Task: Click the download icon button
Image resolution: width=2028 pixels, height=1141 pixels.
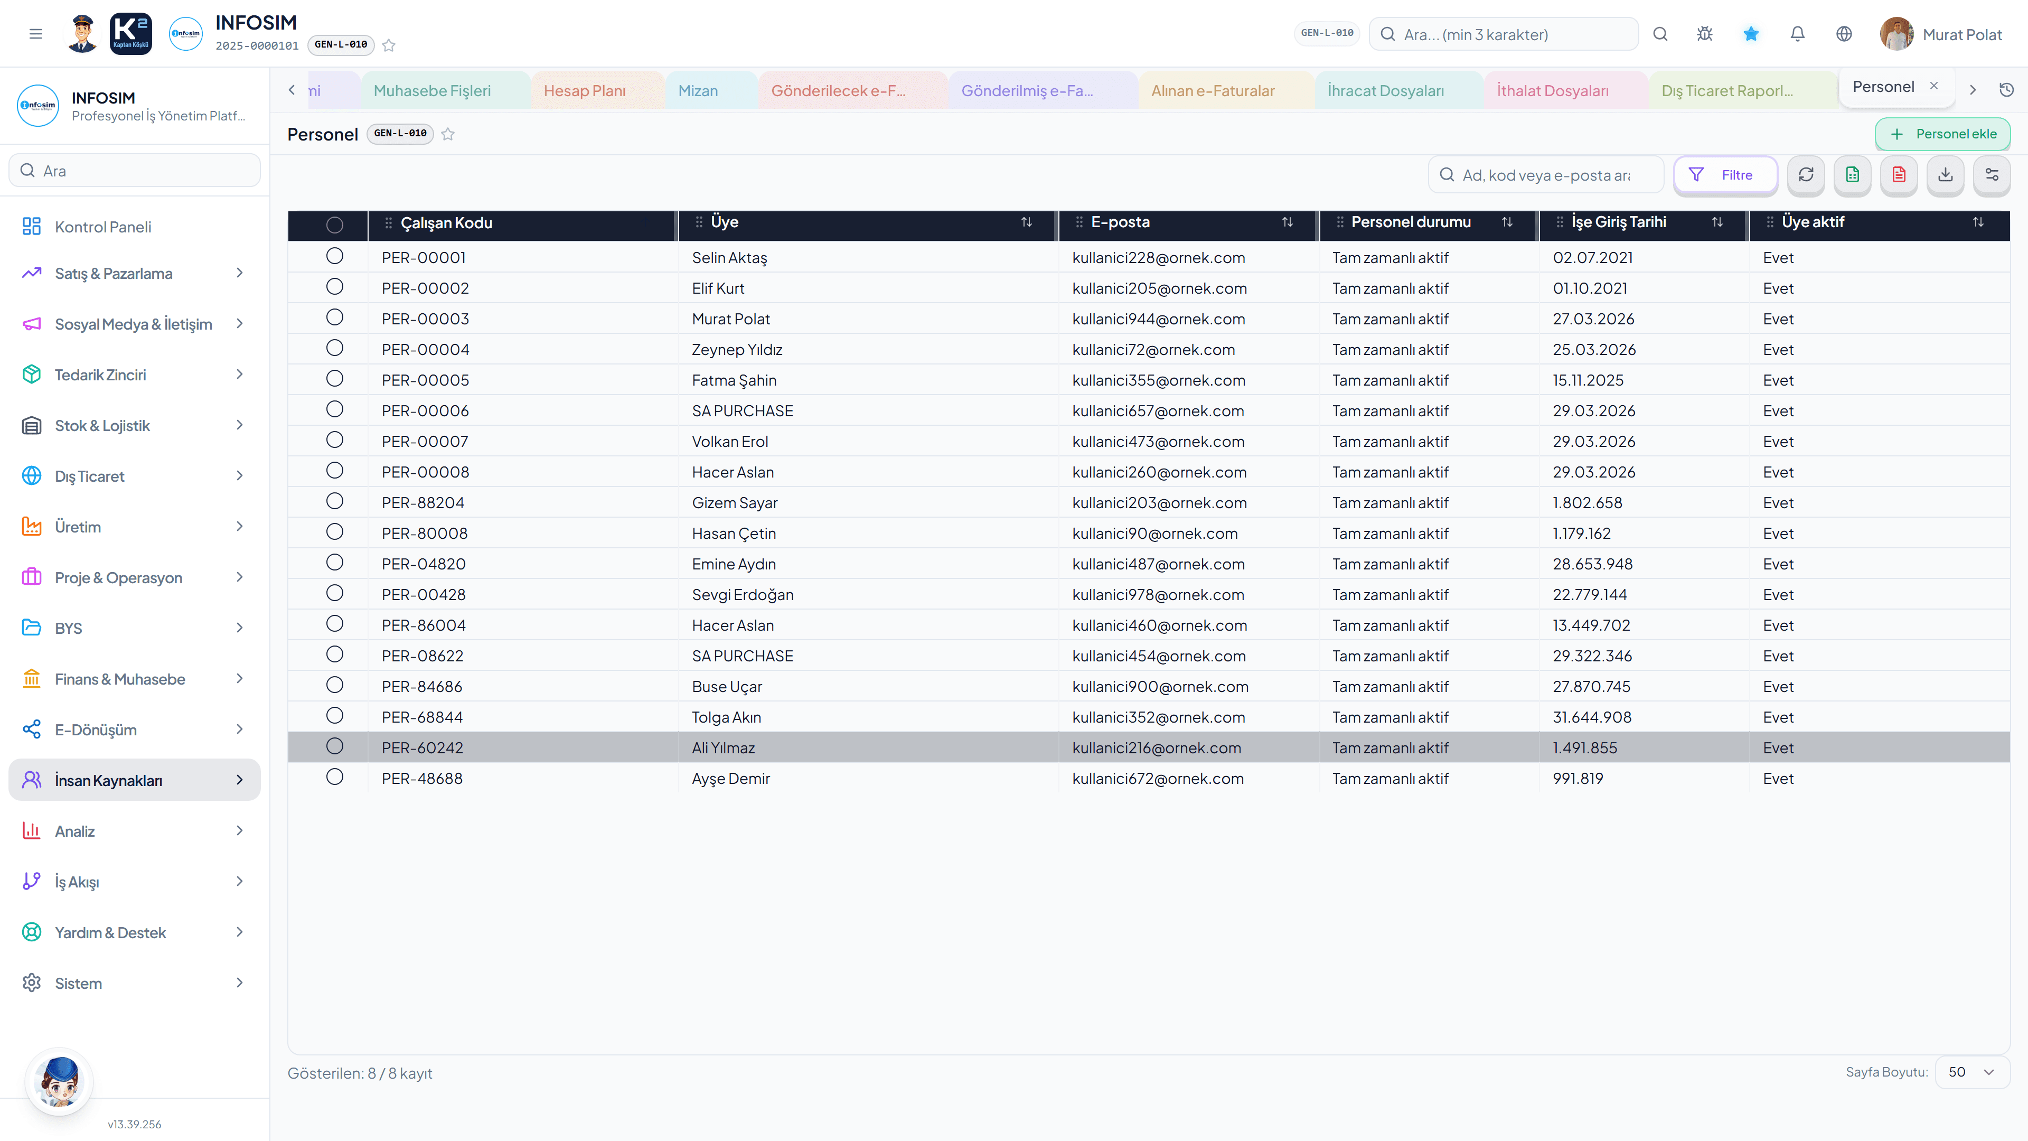Action: click(1945, 175)
